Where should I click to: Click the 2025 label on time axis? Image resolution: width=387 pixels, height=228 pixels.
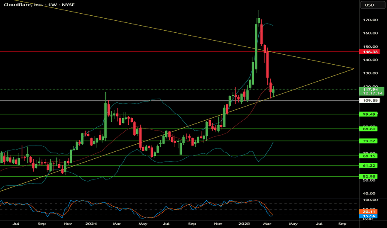(x=244, y=224)
